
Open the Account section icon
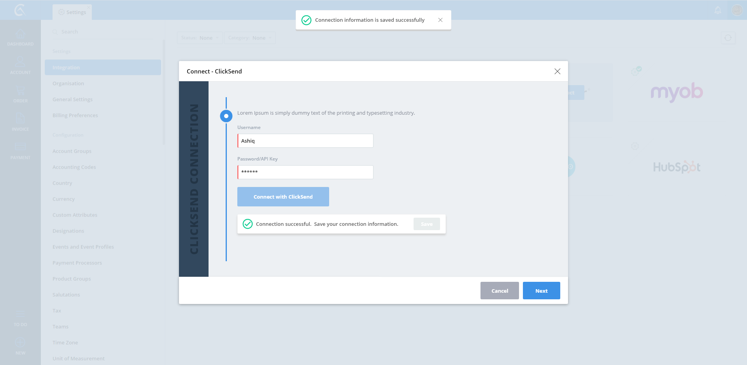click(20, 62)
